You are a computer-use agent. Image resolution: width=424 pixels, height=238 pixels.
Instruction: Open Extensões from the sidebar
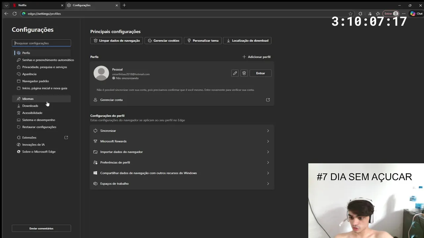41,138
